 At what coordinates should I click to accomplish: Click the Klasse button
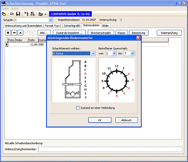(121, 33)
